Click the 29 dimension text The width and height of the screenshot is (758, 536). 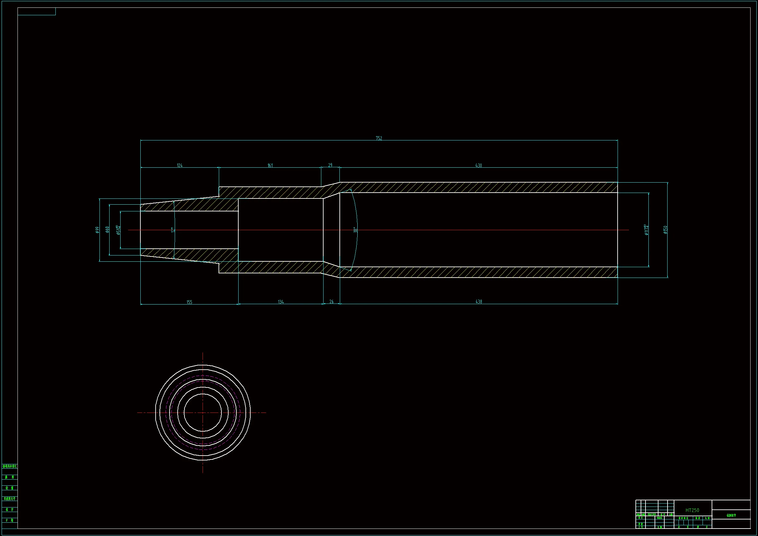coord(330,165)
